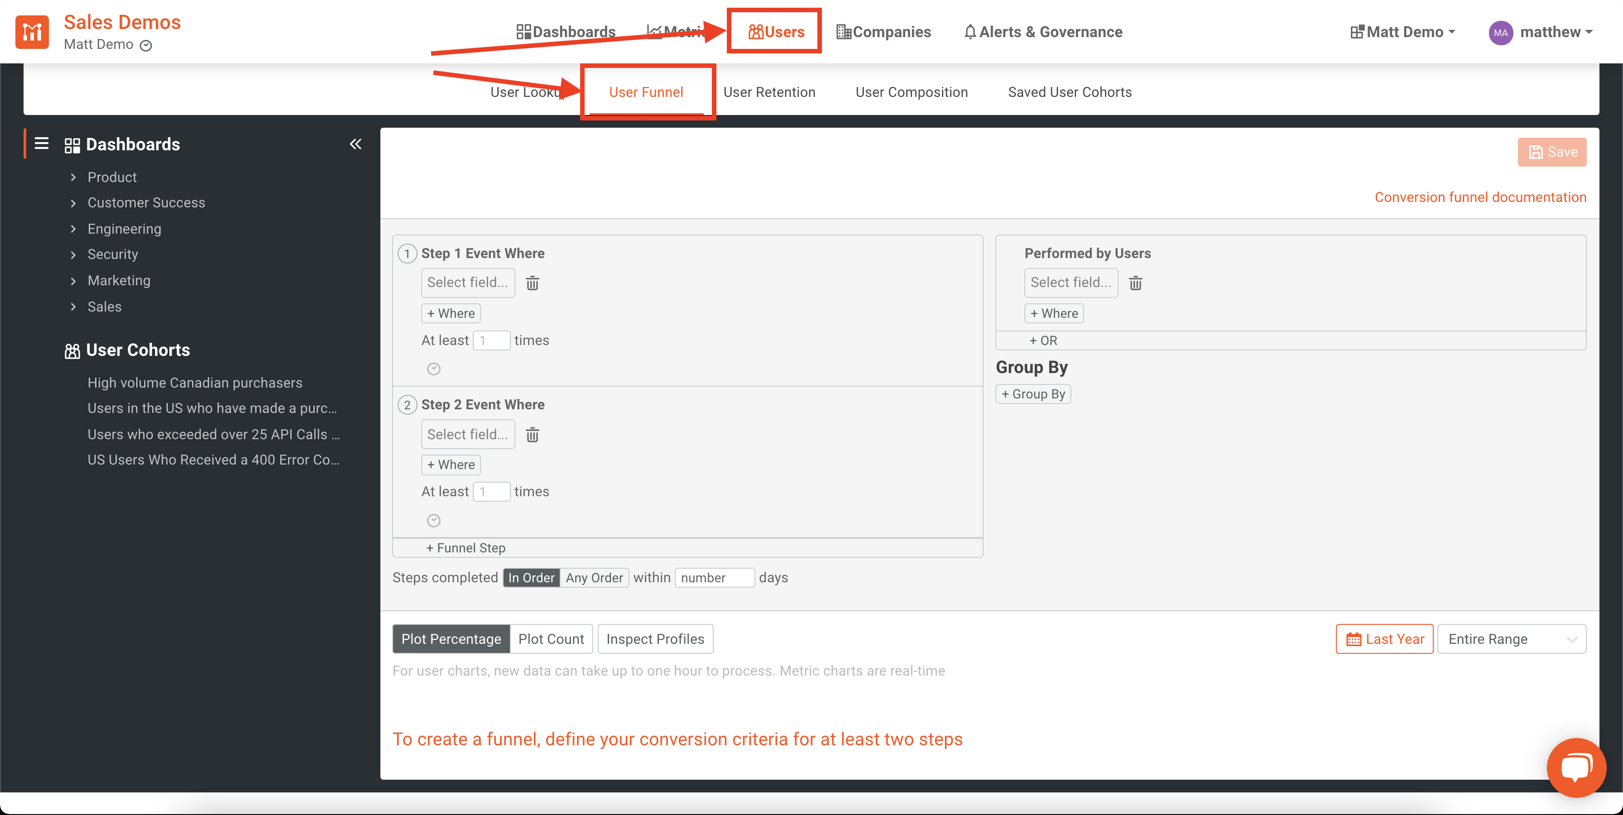Add a new Funnel Step
This screenshot has height=815, width=1623.
(466, 548)
